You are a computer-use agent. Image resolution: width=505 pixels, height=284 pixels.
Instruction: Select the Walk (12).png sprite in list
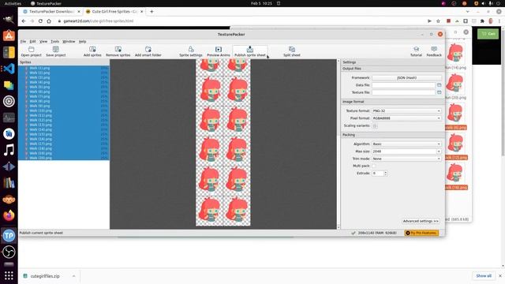point(64,120)
